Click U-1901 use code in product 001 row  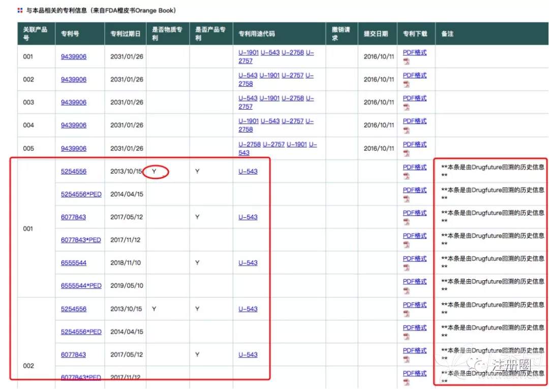click(x=249, y=52)
